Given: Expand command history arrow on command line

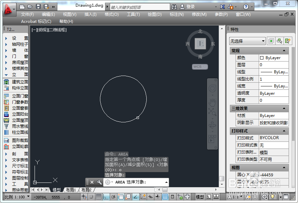Looking at the screenshot, I should click(x=166, y=182).
